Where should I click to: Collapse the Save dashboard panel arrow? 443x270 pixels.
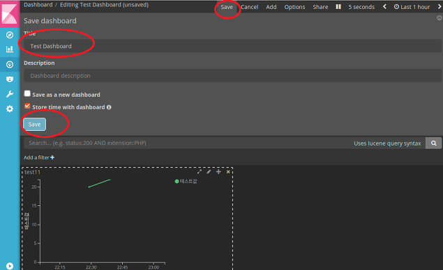click(440, 18)
